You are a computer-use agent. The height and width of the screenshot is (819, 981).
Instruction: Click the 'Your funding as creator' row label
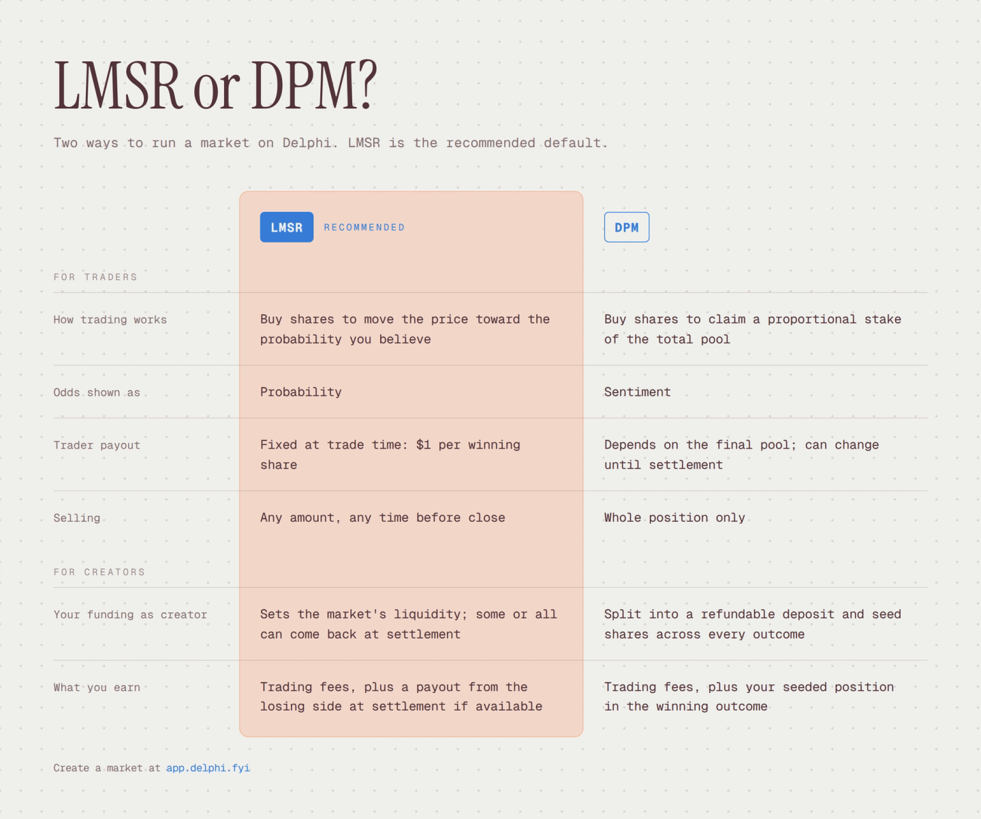coord(130,615)
